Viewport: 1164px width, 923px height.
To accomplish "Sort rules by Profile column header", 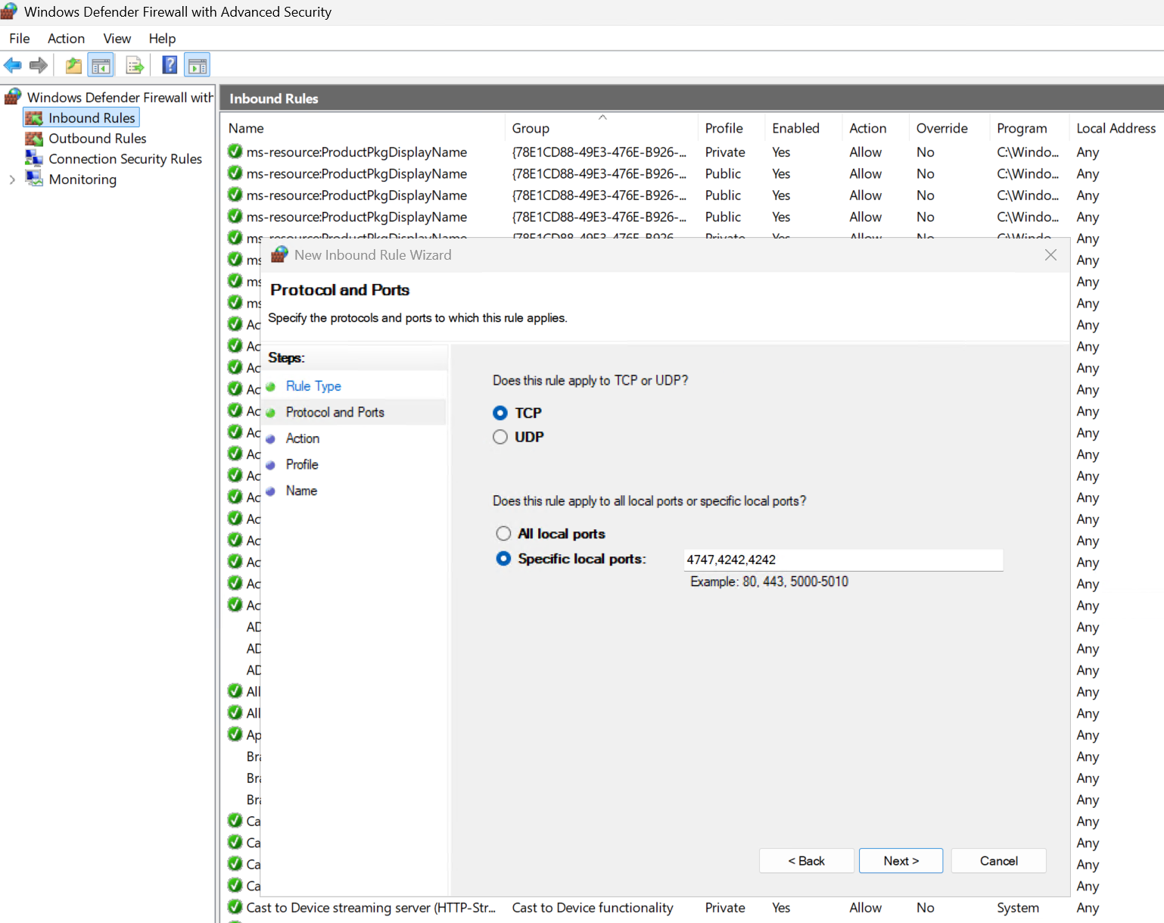I will point(724,129).
